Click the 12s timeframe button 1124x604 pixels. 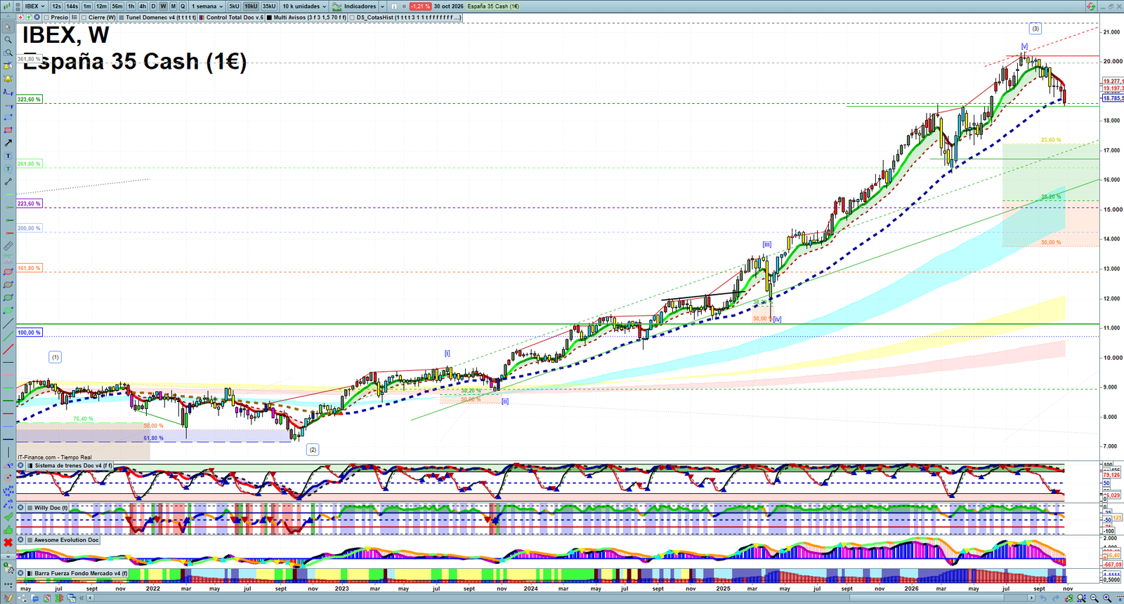pyautogui.click(x=56, y=6)
